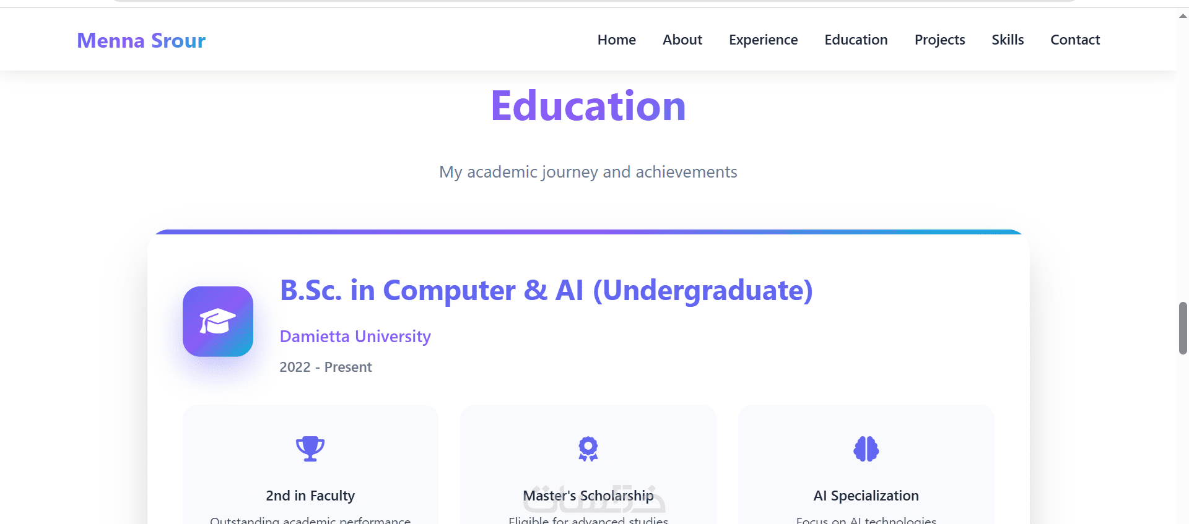The image size is (1189, 524).
Task: Click the trophy icon
Action: (x=310, y=449)
